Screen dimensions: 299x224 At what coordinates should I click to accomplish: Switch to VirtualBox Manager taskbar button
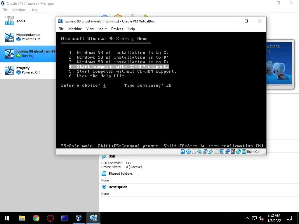point(79,218)
